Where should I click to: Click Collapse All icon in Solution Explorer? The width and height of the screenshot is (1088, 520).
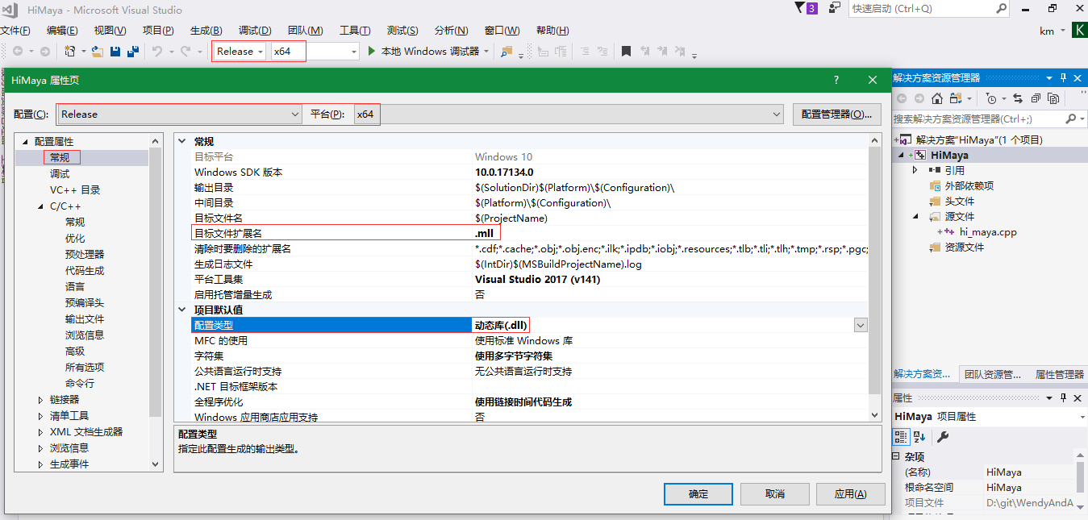pyautogui.click(x=1035, y=98)
